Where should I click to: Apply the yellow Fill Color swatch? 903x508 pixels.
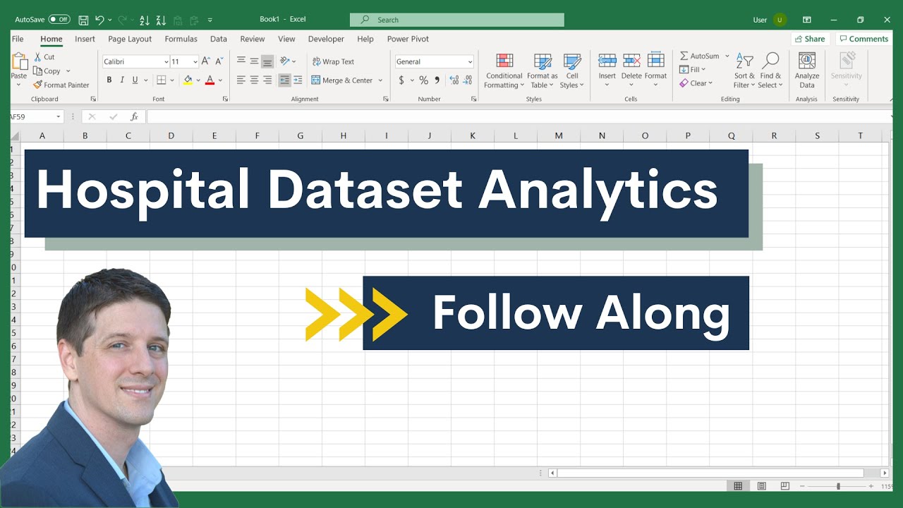coord(188,80)
